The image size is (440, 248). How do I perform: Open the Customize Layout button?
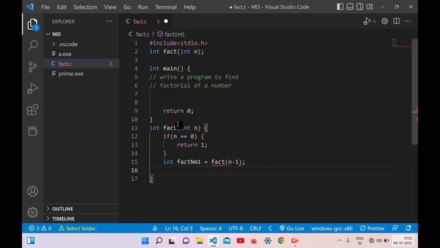(x=370, y=7)
